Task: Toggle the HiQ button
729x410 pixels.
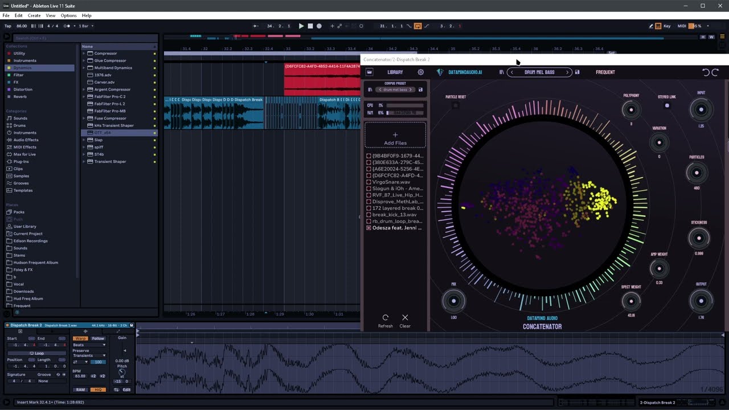Action: tap(98, 389)
